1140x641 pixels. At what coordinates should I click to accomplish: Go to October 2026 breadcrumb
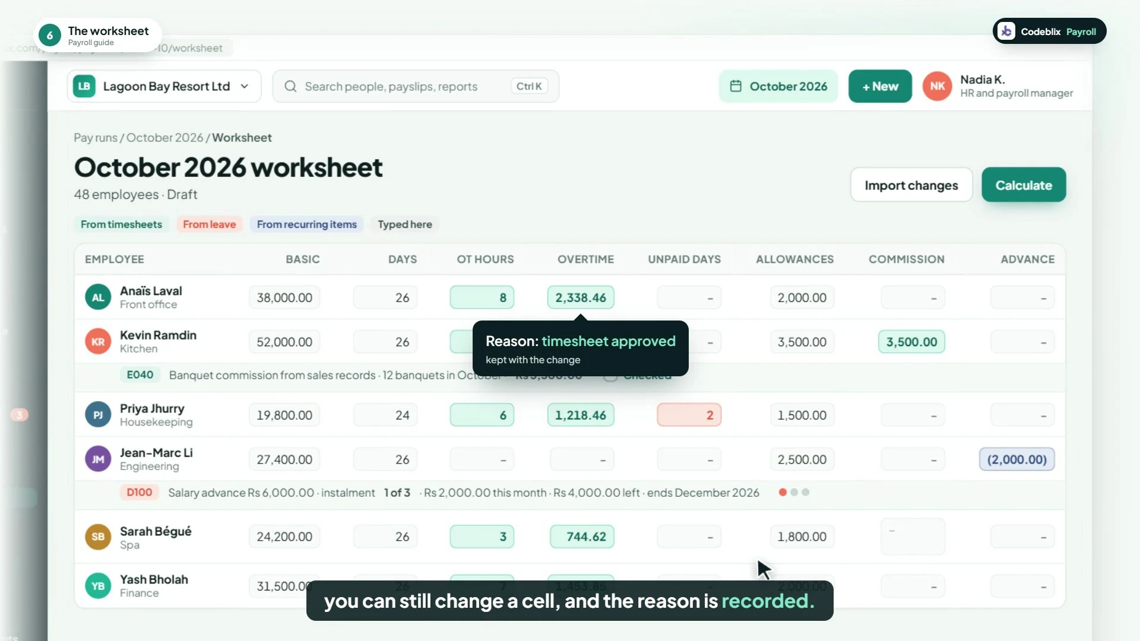tap(164, 138)
